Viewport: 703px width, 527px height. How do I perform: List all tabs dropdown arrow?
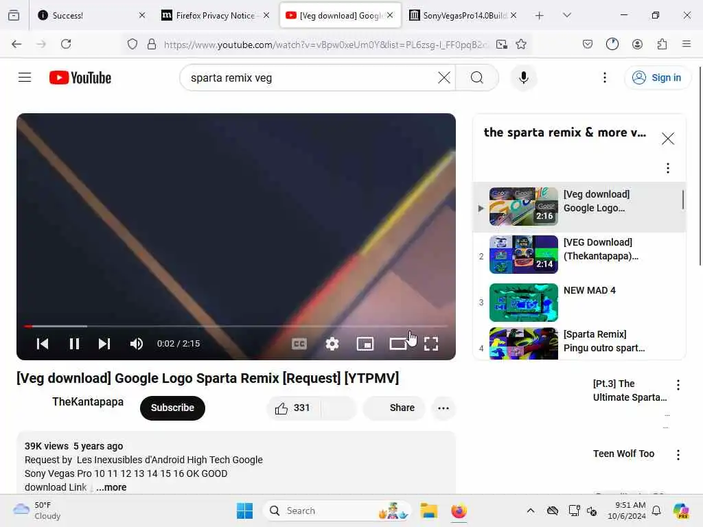(566, 15)
